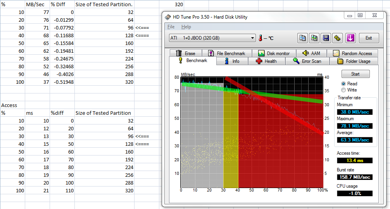
Task: Click the save screenshot floppy icon
Action: 326,38
